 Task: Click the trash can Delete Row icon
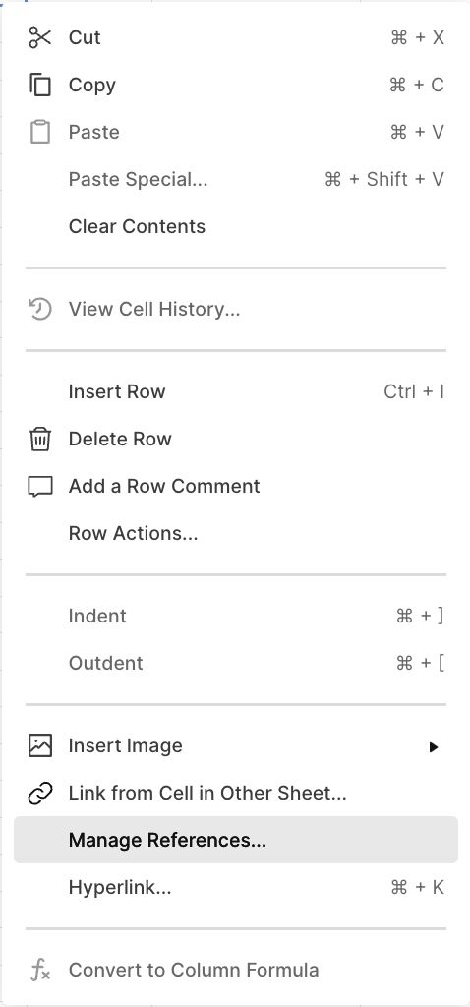point(39,440)
